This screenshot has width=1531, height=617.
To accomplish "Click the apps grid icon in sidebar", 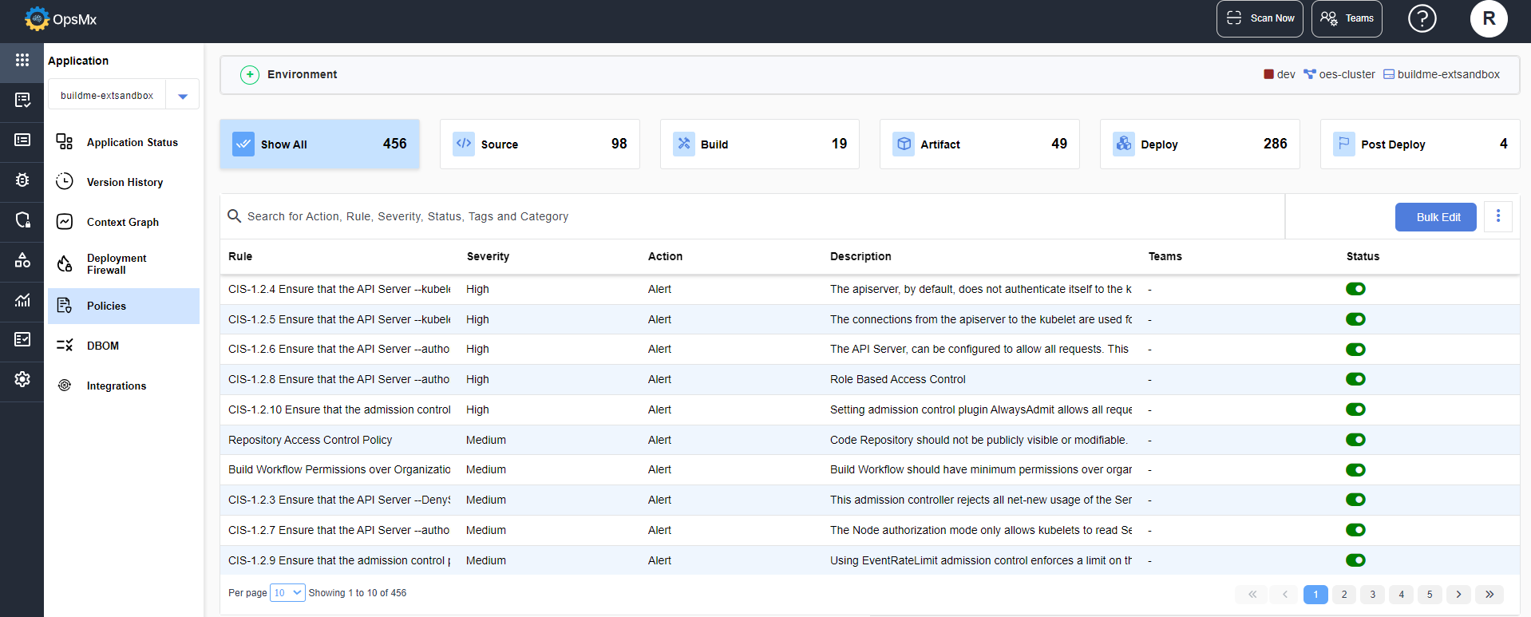I will (22, 61).
